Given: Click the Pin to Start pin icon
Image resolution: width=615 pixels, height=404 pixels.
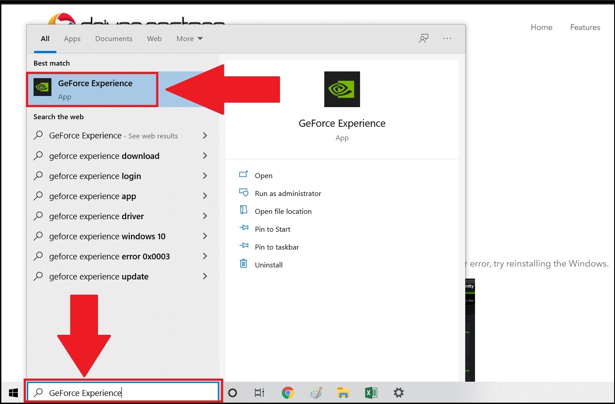Looking at the screenshot, I should point(243,228).
